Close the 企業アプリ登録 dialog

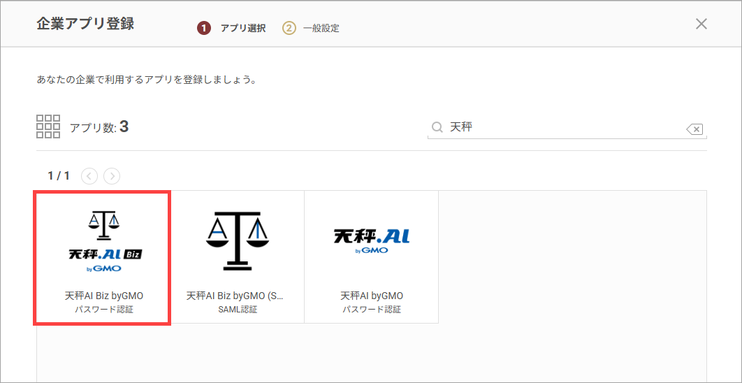tap(701, 24)
